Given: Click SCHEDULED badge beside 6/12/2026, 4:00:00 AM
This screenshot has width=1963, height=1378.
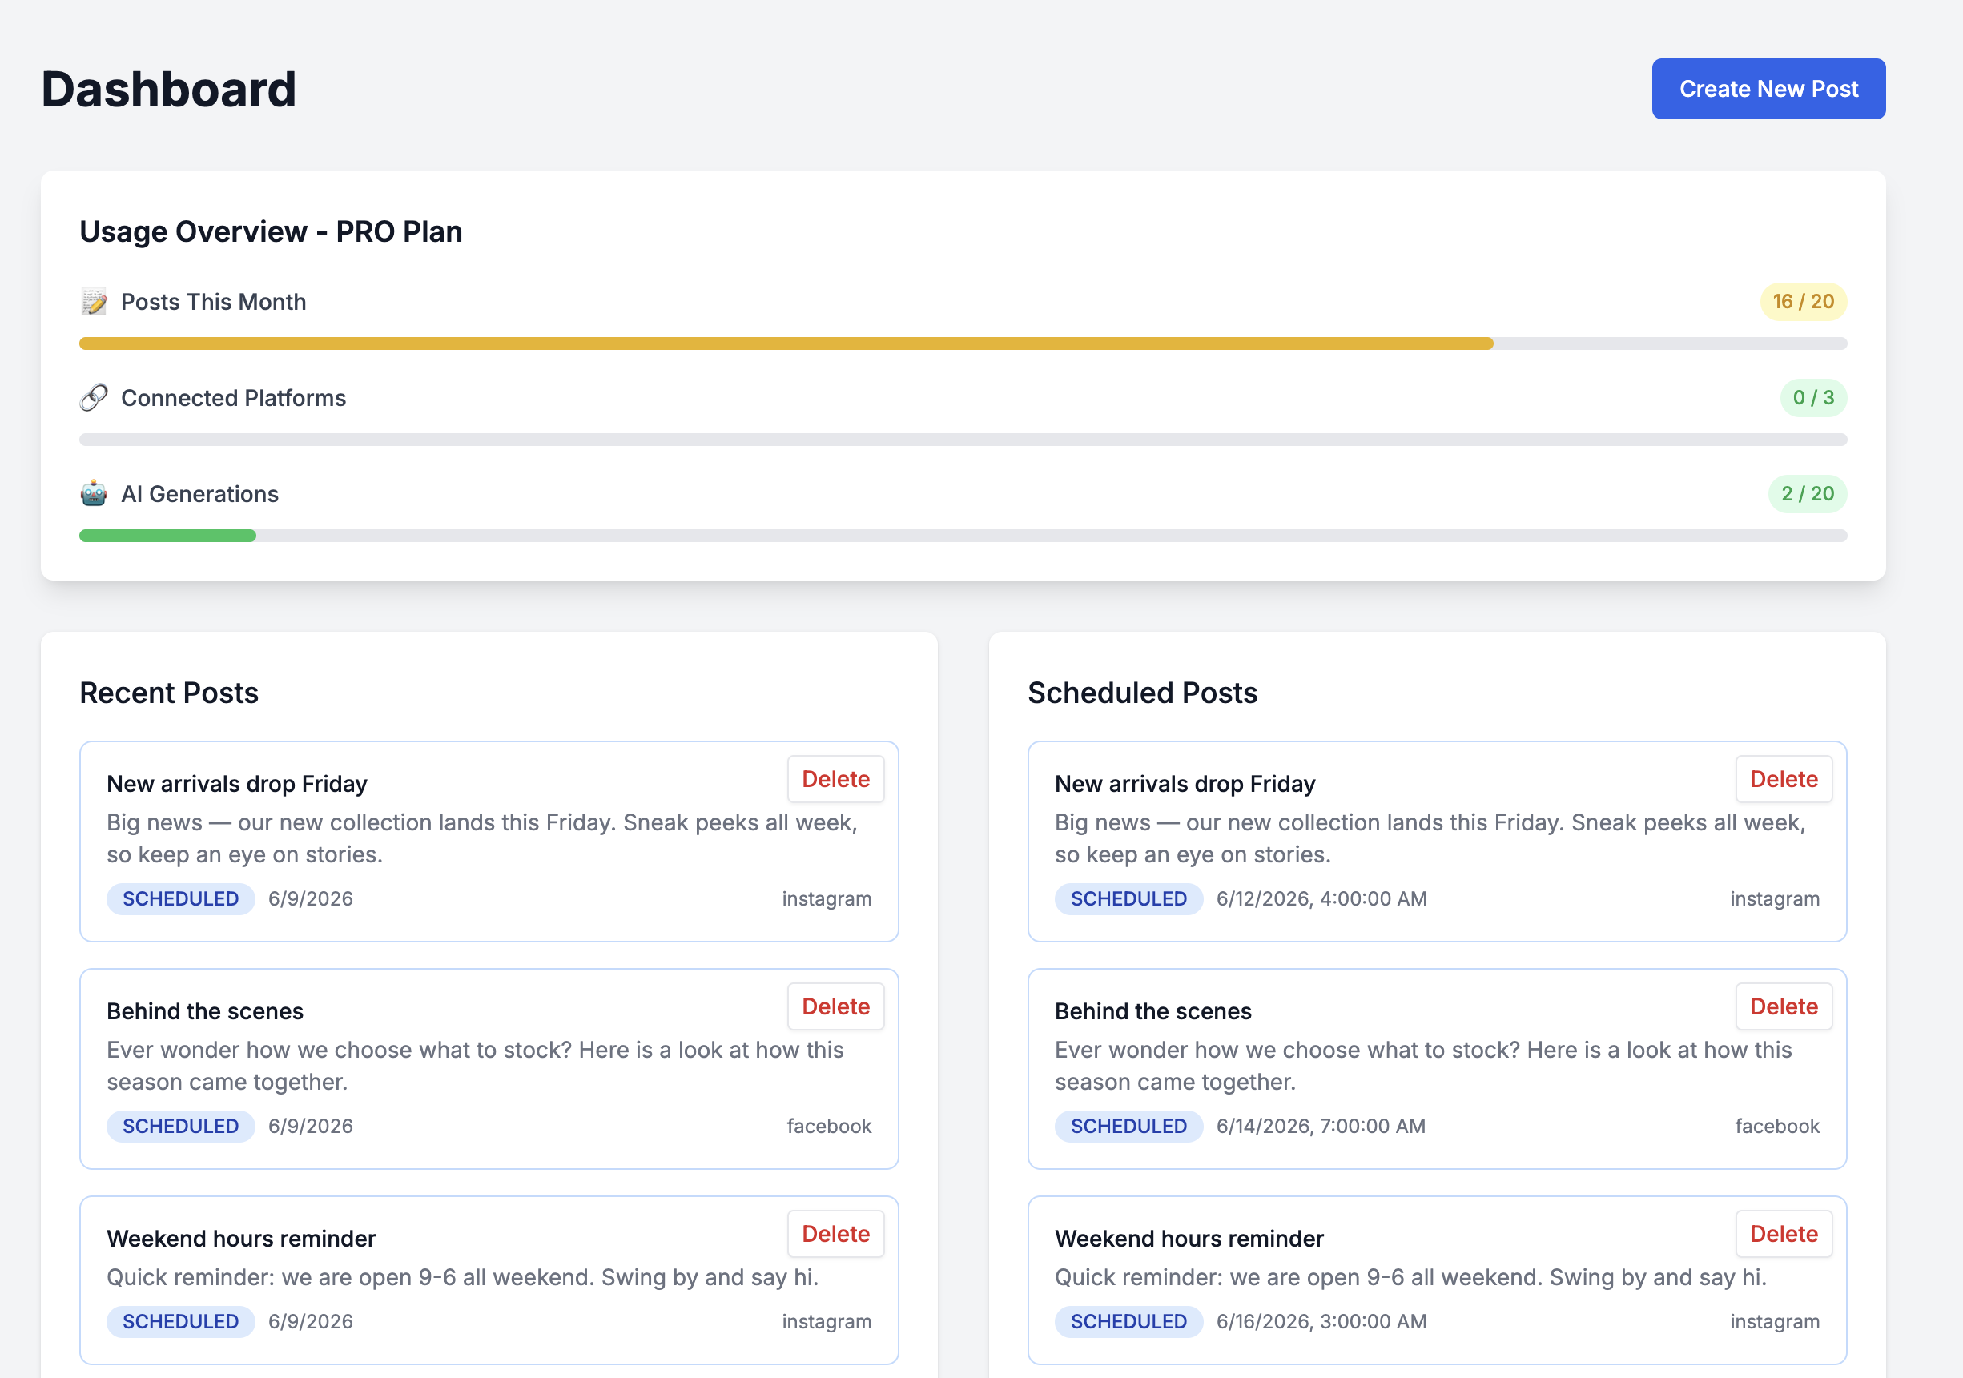Looking at the screenshot, I should (x=1128, y=898).
